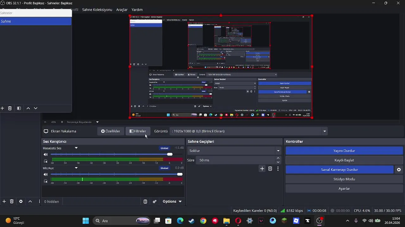Move source up in sources toolbar
The image size is (405, 227).
[x=30, y=201]
